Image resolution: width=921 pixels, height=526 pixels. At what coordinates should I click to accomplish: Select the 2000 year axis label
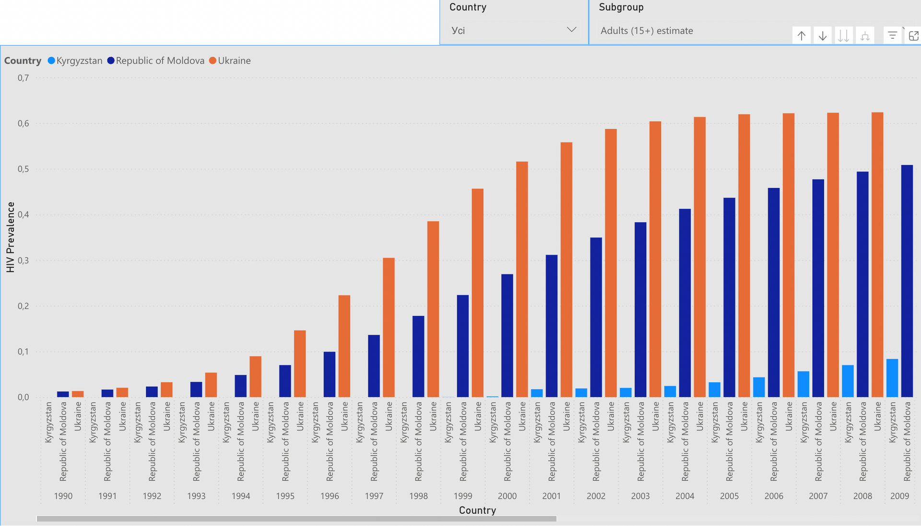coord(507,496)
